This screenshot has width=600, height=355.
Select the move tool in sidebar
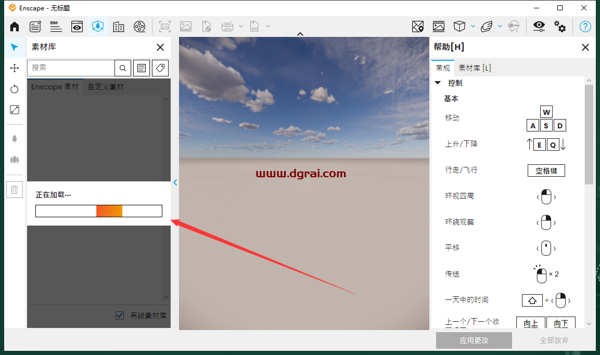[15, 68]
